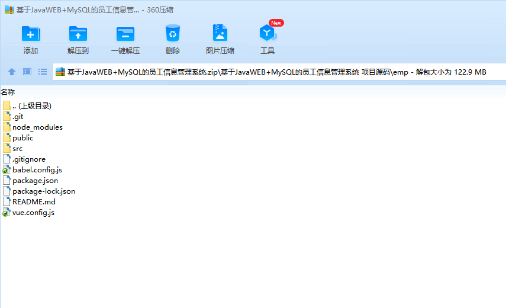Go up one level with arrow icon
The image size is (506, 308).
point(12,72)
